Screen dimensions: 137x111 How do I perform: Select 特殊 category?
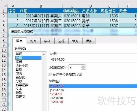click(28, 93)
